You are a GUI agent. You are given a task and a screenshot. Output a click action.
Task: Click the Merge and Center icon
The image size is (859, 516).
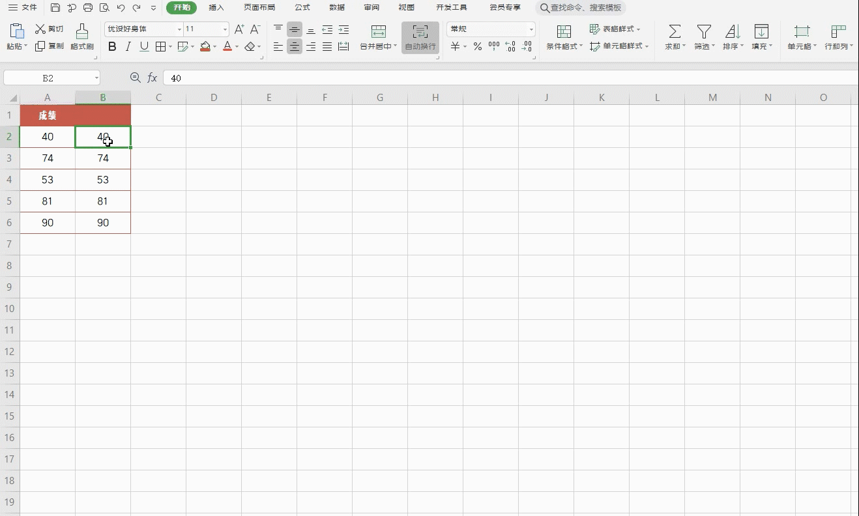[378, 31]
